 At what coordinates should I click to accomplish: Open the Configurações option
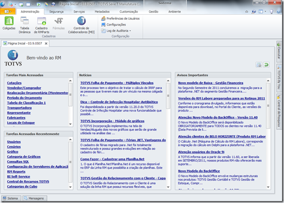click(114, 24)
